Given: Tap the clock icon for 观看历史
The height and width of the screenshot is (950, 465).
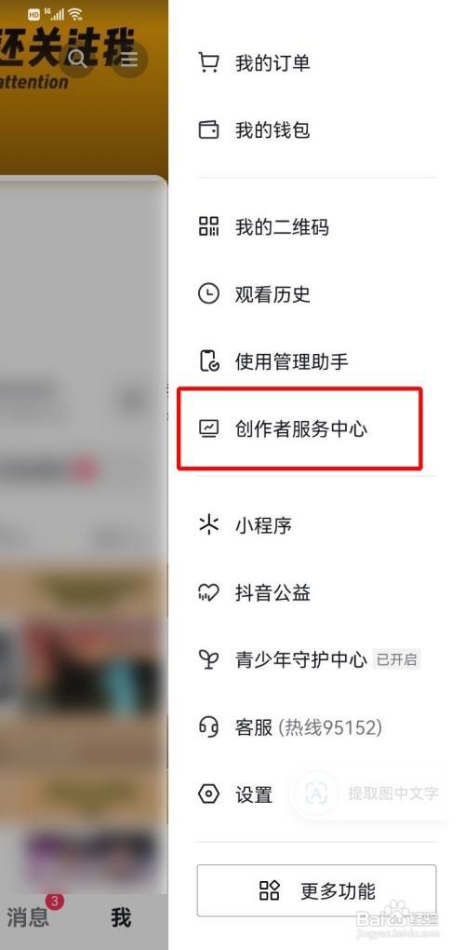Looking at the screenshot, I should point(208,293).
